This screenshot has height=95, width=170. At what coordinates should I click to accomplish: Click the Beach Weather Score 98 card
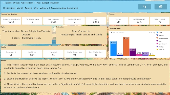tap(96, 54)
